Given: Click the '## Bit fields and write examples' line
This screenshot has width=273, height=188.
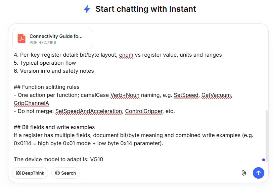Looking at the screenshot, I should click(54, 127).
